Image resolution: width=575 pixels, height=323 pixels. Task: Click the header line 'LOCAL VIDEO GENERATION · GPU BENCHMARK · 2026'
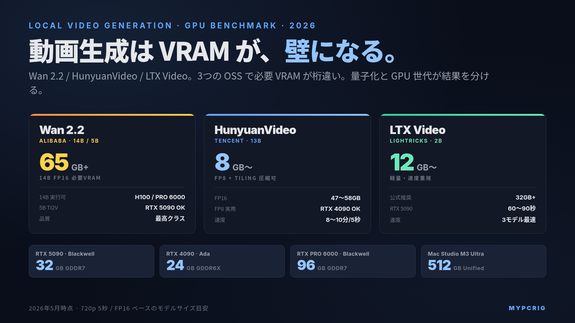coord(172,26)
